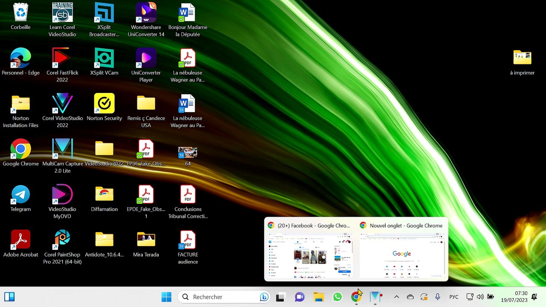This screenshot has height=307, width=546.
Task: Open the Norton Installation Files folder
Action: point(20,111)
